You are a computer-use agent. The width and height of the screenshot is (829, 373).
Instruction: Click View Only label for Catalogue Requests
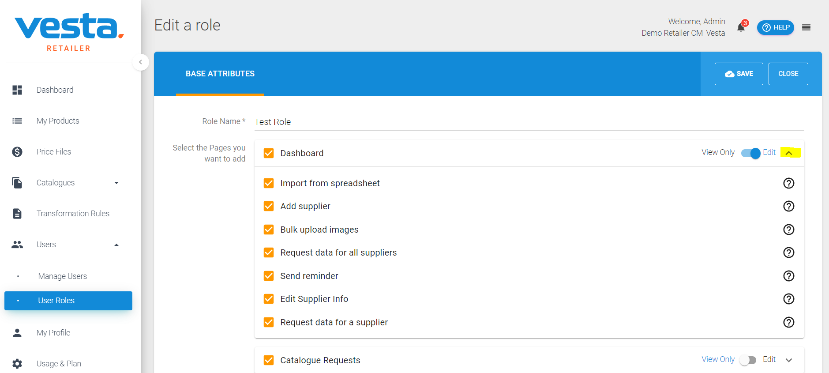[718, 359]
